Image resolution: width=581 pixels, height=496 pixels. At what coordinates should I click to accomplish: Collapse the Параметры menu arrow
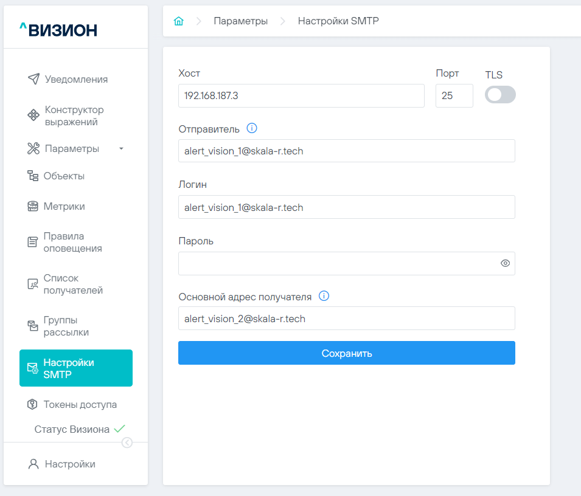(x=121, y=149)
